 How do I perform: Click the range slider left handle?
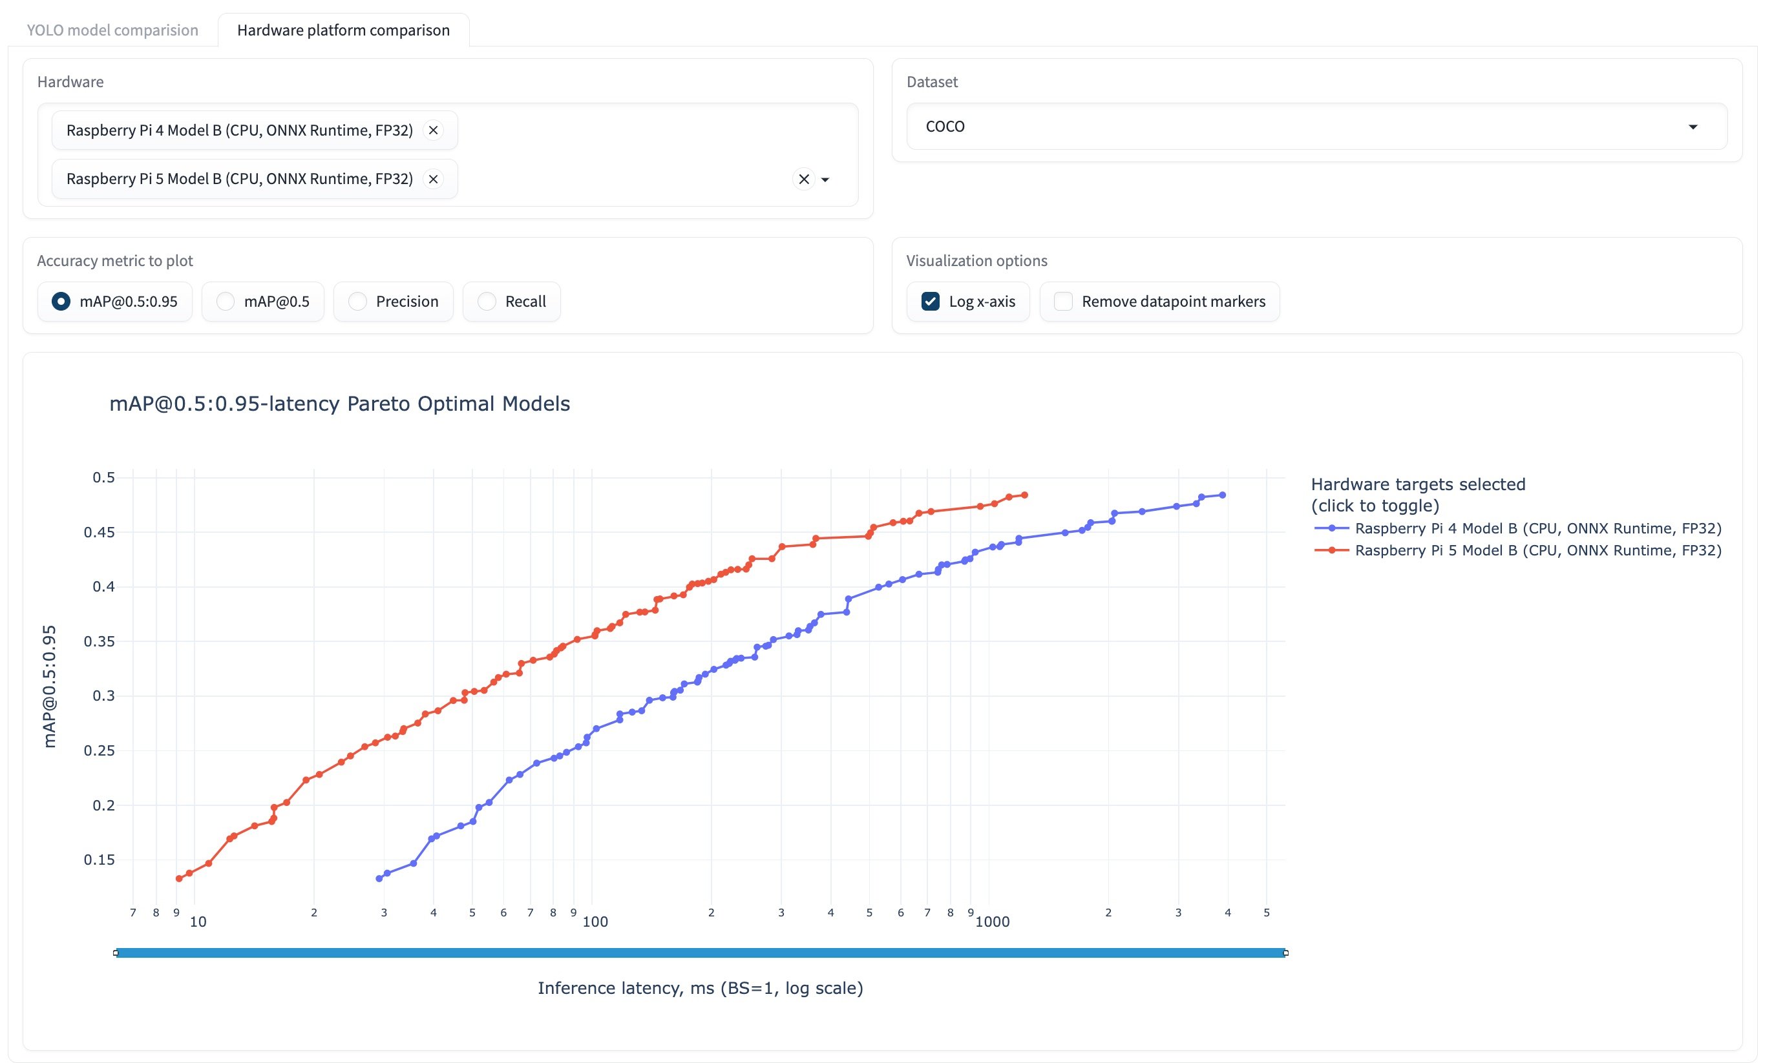click(116, 953)
